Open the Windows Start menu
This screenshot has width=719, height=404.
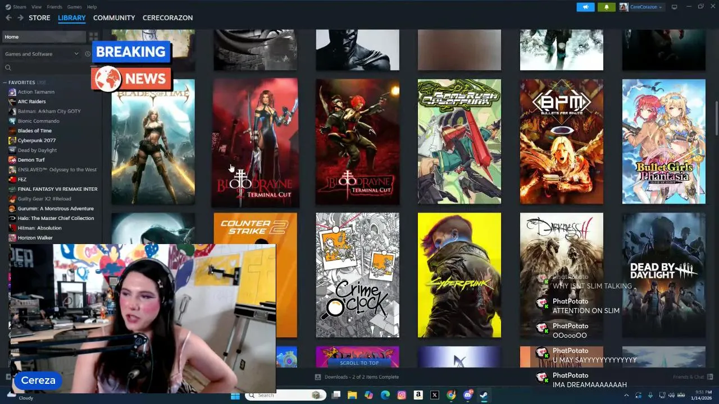235,395
